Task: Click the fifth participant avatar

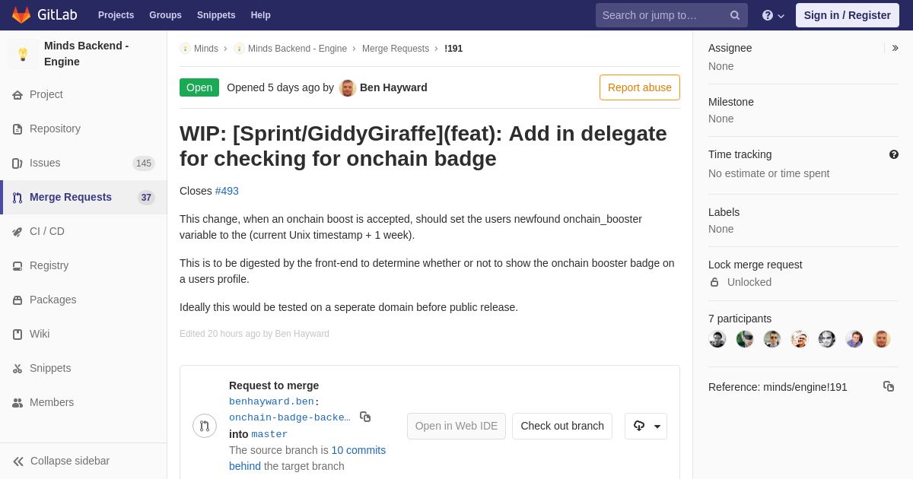Action: [827, 339]
